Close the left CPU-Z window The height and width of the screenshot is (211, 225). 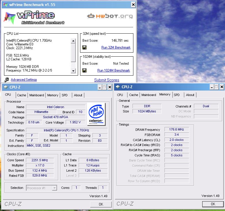pyautogui.click(x=110, y=87)
